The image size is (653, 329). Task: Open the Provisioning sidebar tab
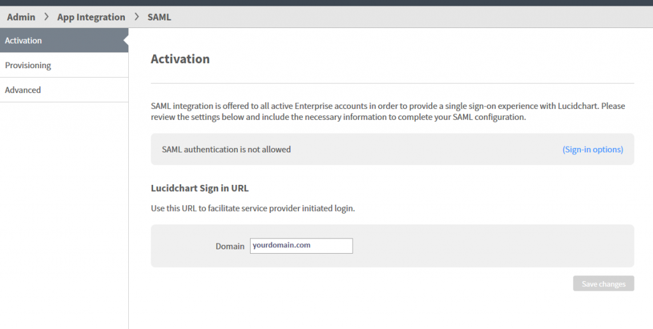pyautogui.click(x=64, y=65)
